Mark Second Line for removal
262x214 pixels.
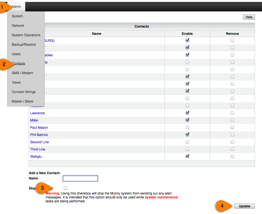click(232, 142)
